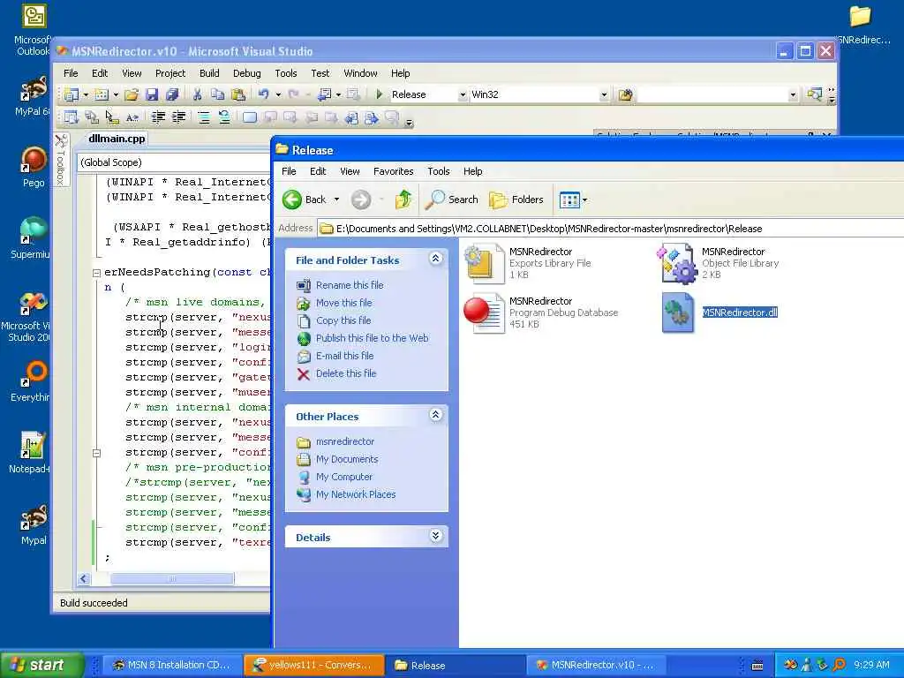Click Undo arrow icon in Visual Studio
The height and width of the screenshot is (678, 904).
(263, 94)
